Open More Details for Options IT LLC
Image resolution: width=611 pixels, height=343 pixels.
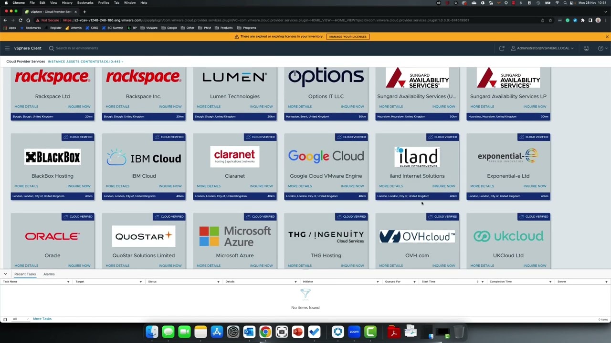[300, 106]
